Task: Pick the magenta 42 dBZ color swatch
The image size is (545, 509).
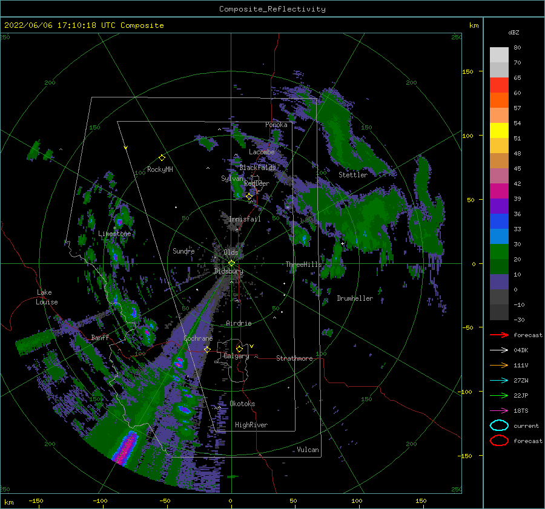Action: tap(499, 191)
